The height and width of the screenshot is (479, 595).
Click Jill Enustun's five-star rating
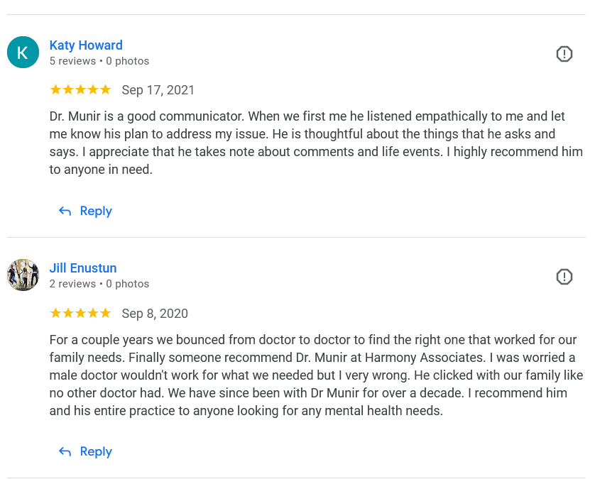[80, 314]
